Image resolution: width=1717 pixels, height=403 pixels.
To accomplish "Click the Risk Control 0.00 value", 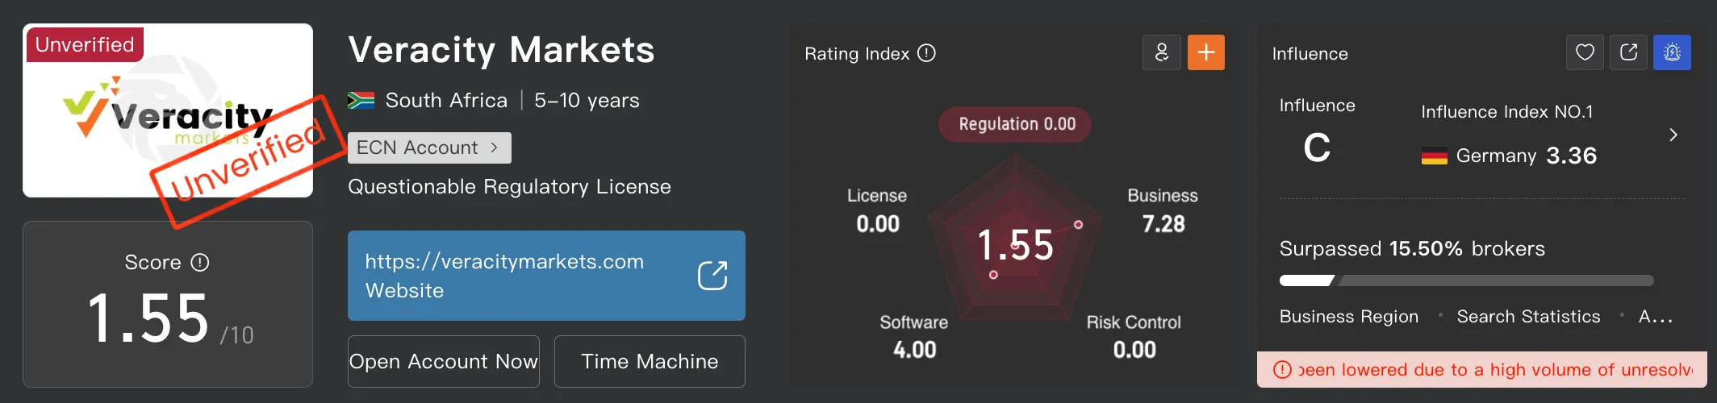I will pos(1134,350).
